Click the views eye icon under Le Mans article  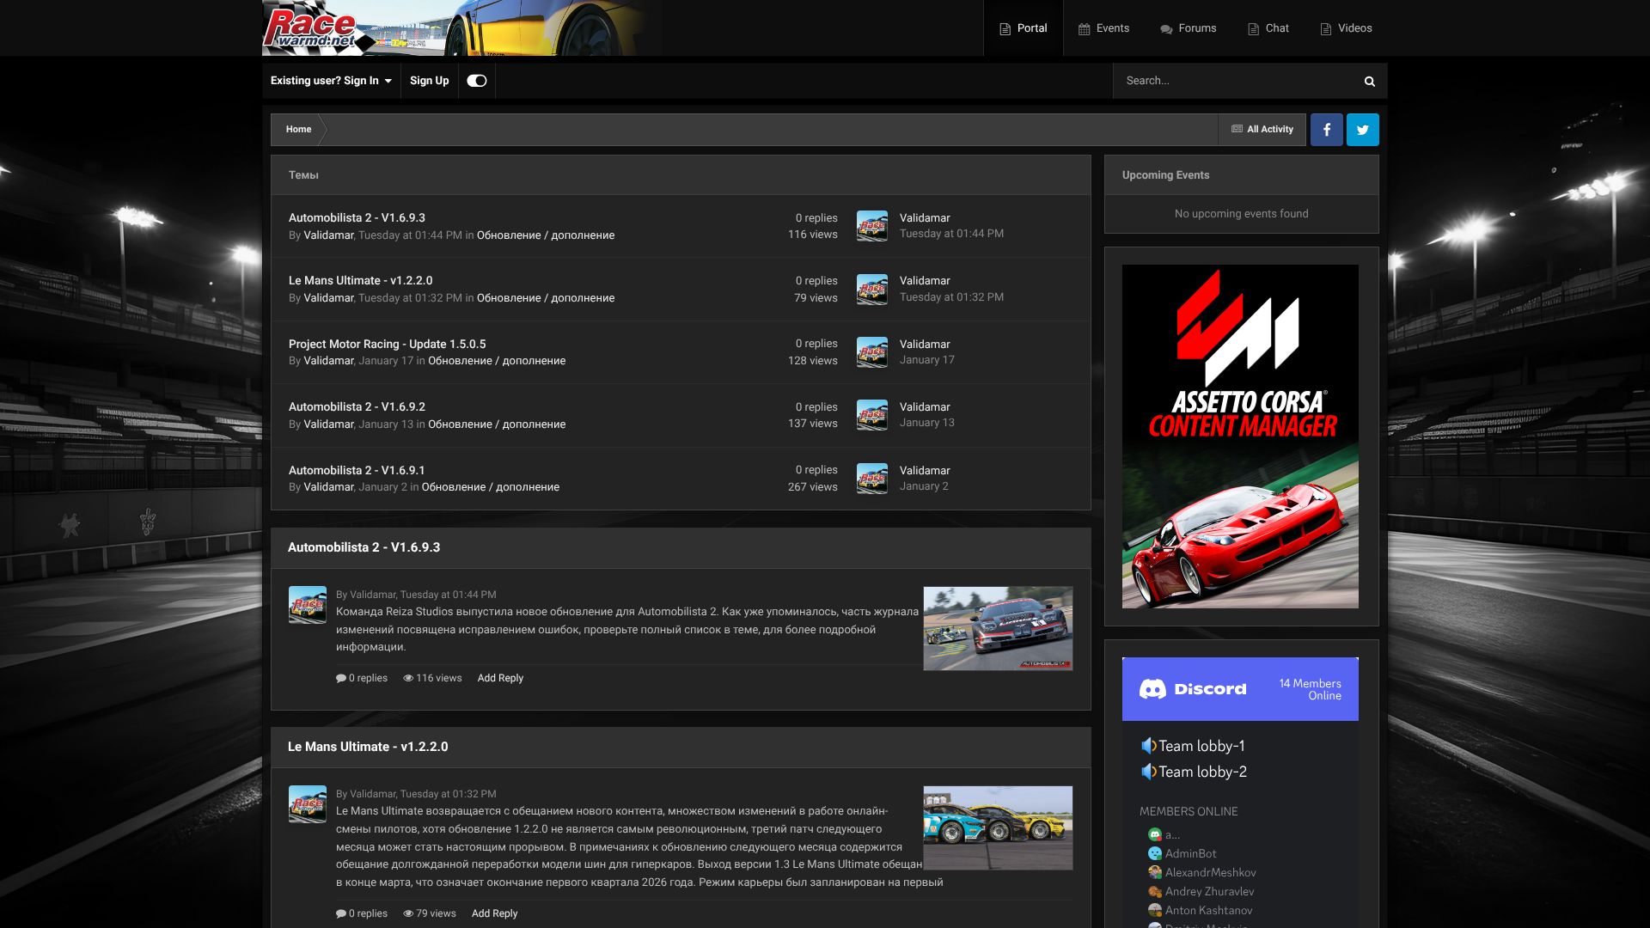[408, 913]
